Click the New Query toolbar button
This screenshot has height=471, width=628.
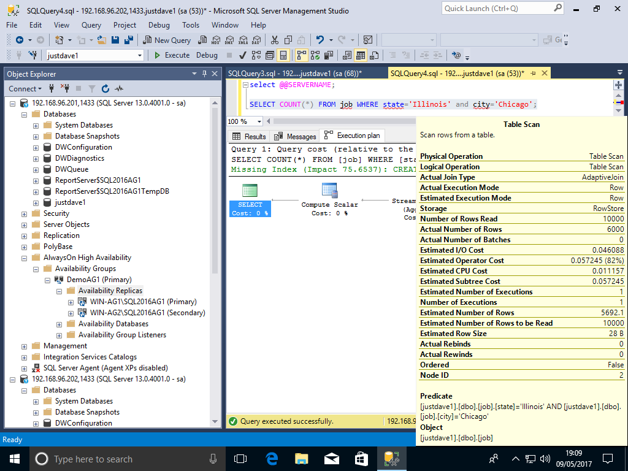(167, 40)
